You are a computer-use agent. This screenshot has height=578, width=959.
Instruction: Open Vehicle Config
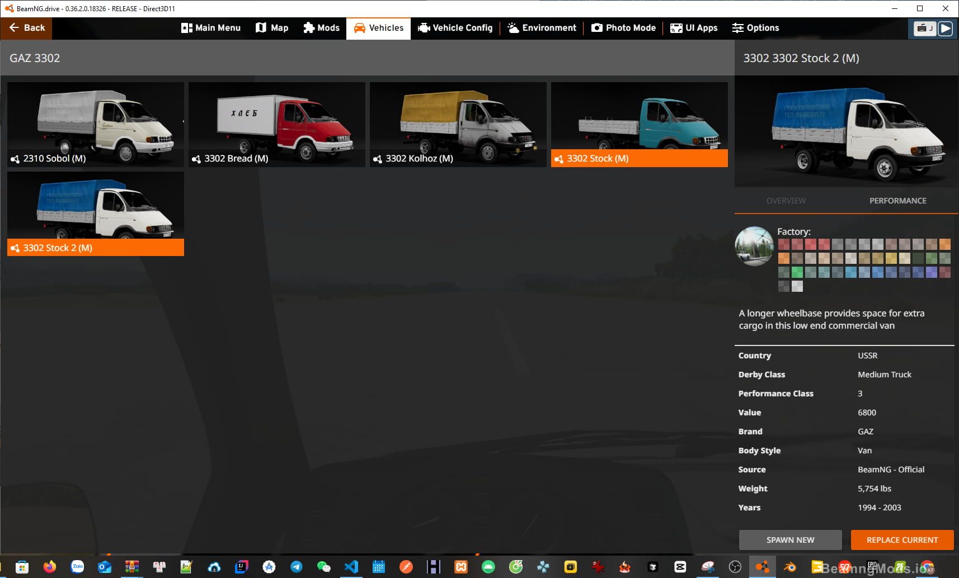pos(455,28)
